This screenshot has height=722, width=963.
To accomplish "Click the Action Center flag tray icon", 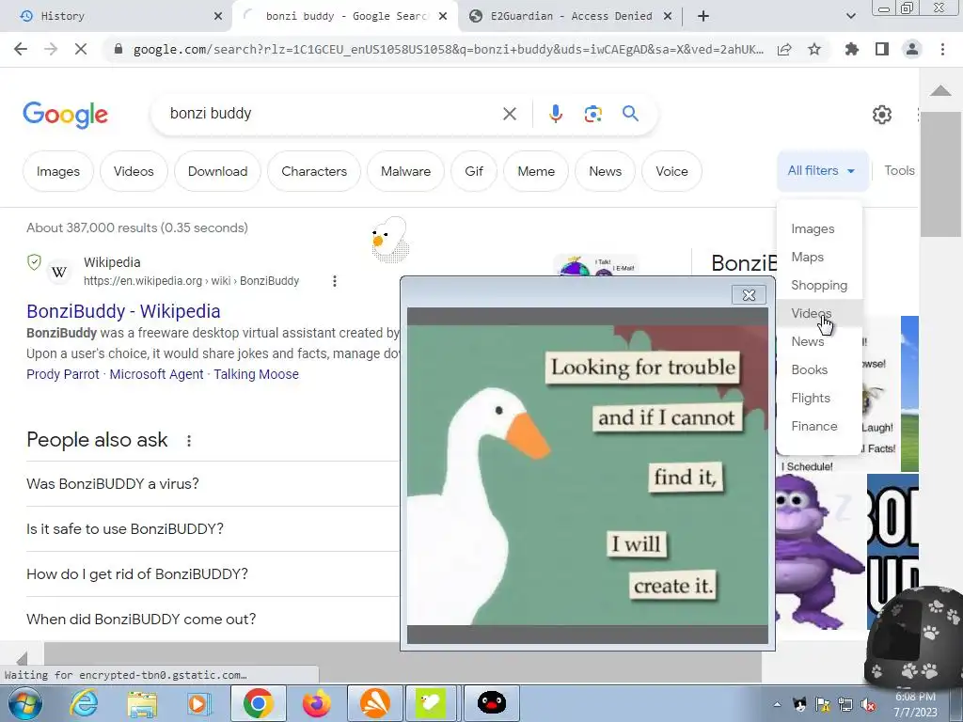I will [822, 704].
